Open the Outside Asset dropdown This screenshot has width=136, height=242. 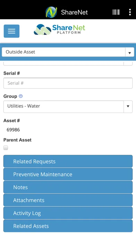[68, 52]
